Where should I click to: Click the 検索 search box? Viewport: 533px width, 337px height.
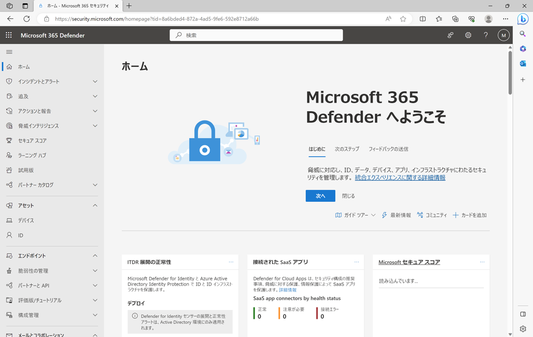(256, 35)
